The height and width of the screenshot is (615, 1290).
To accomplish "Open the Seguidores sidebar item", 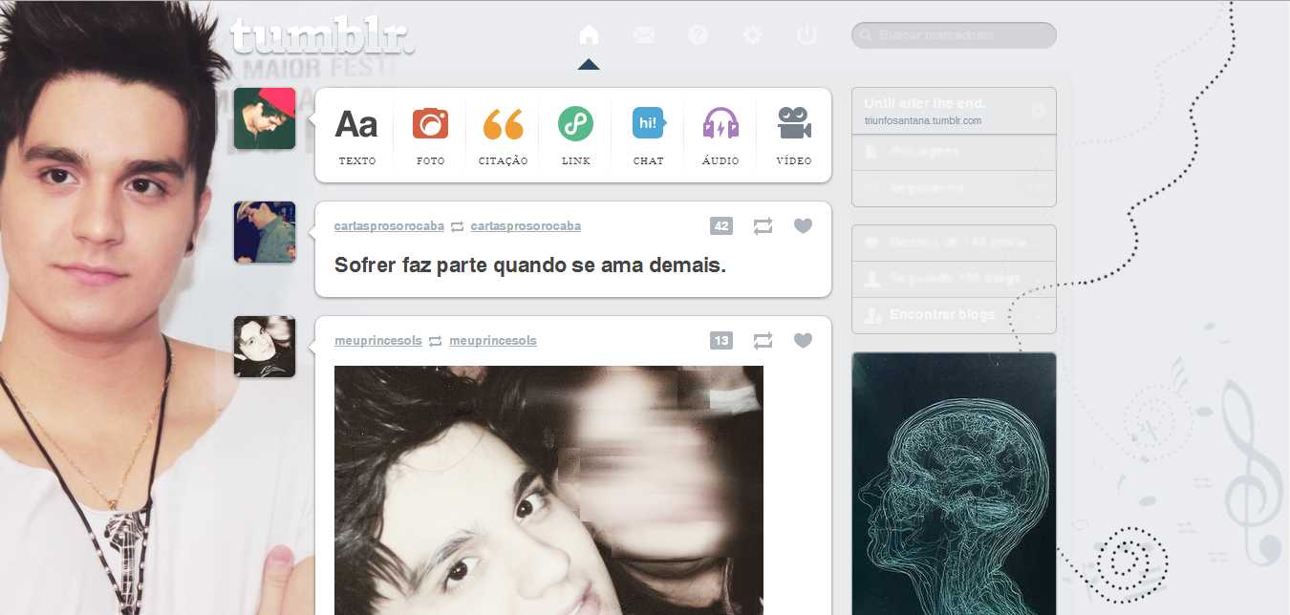I will tap(954, 188).
